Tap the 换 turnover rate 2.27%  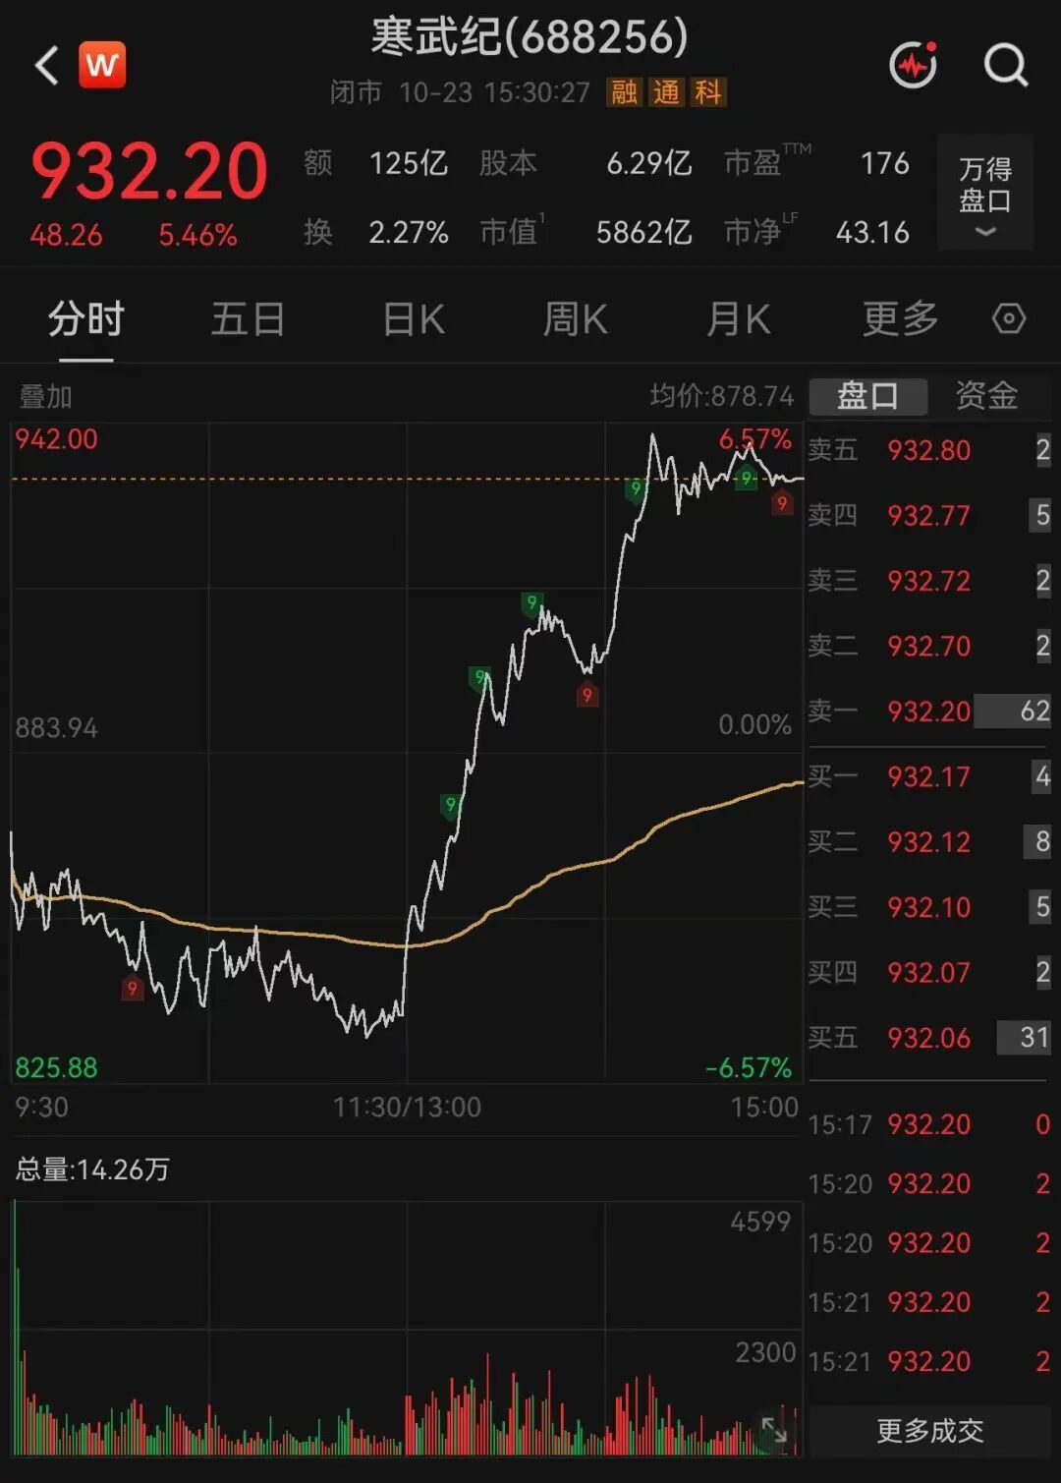(408, 232)
